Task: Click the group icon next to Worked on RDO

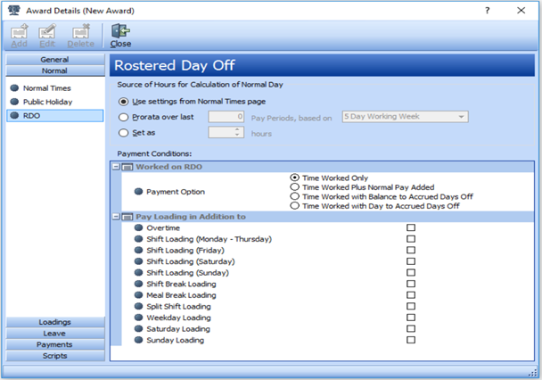Action: (x=127, y=167)
